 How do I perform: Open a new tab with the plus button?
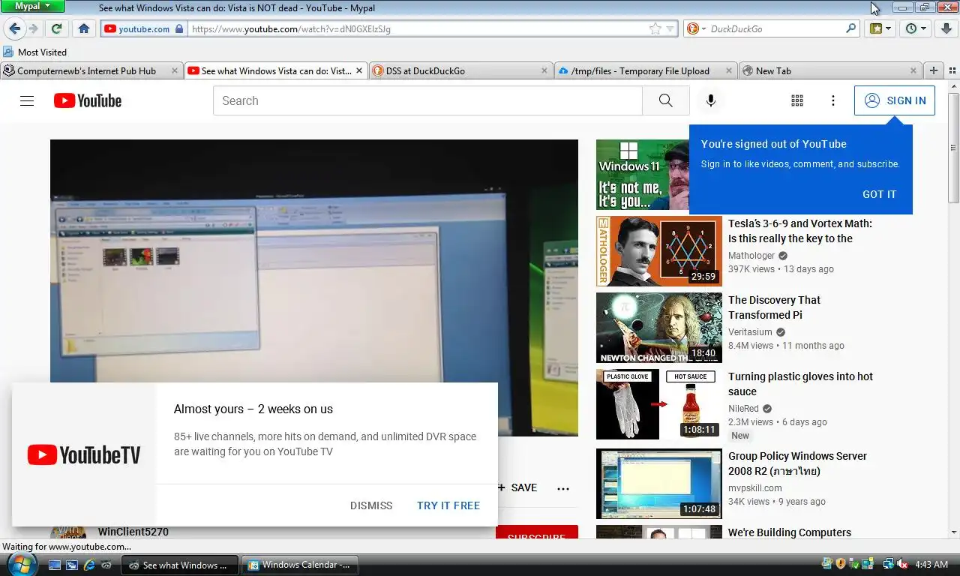[934, 70]
